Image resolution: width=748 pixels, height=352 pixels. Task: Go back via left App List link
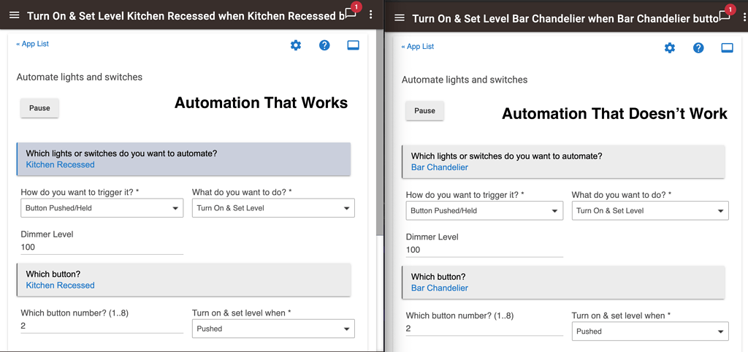click(33, 44)
